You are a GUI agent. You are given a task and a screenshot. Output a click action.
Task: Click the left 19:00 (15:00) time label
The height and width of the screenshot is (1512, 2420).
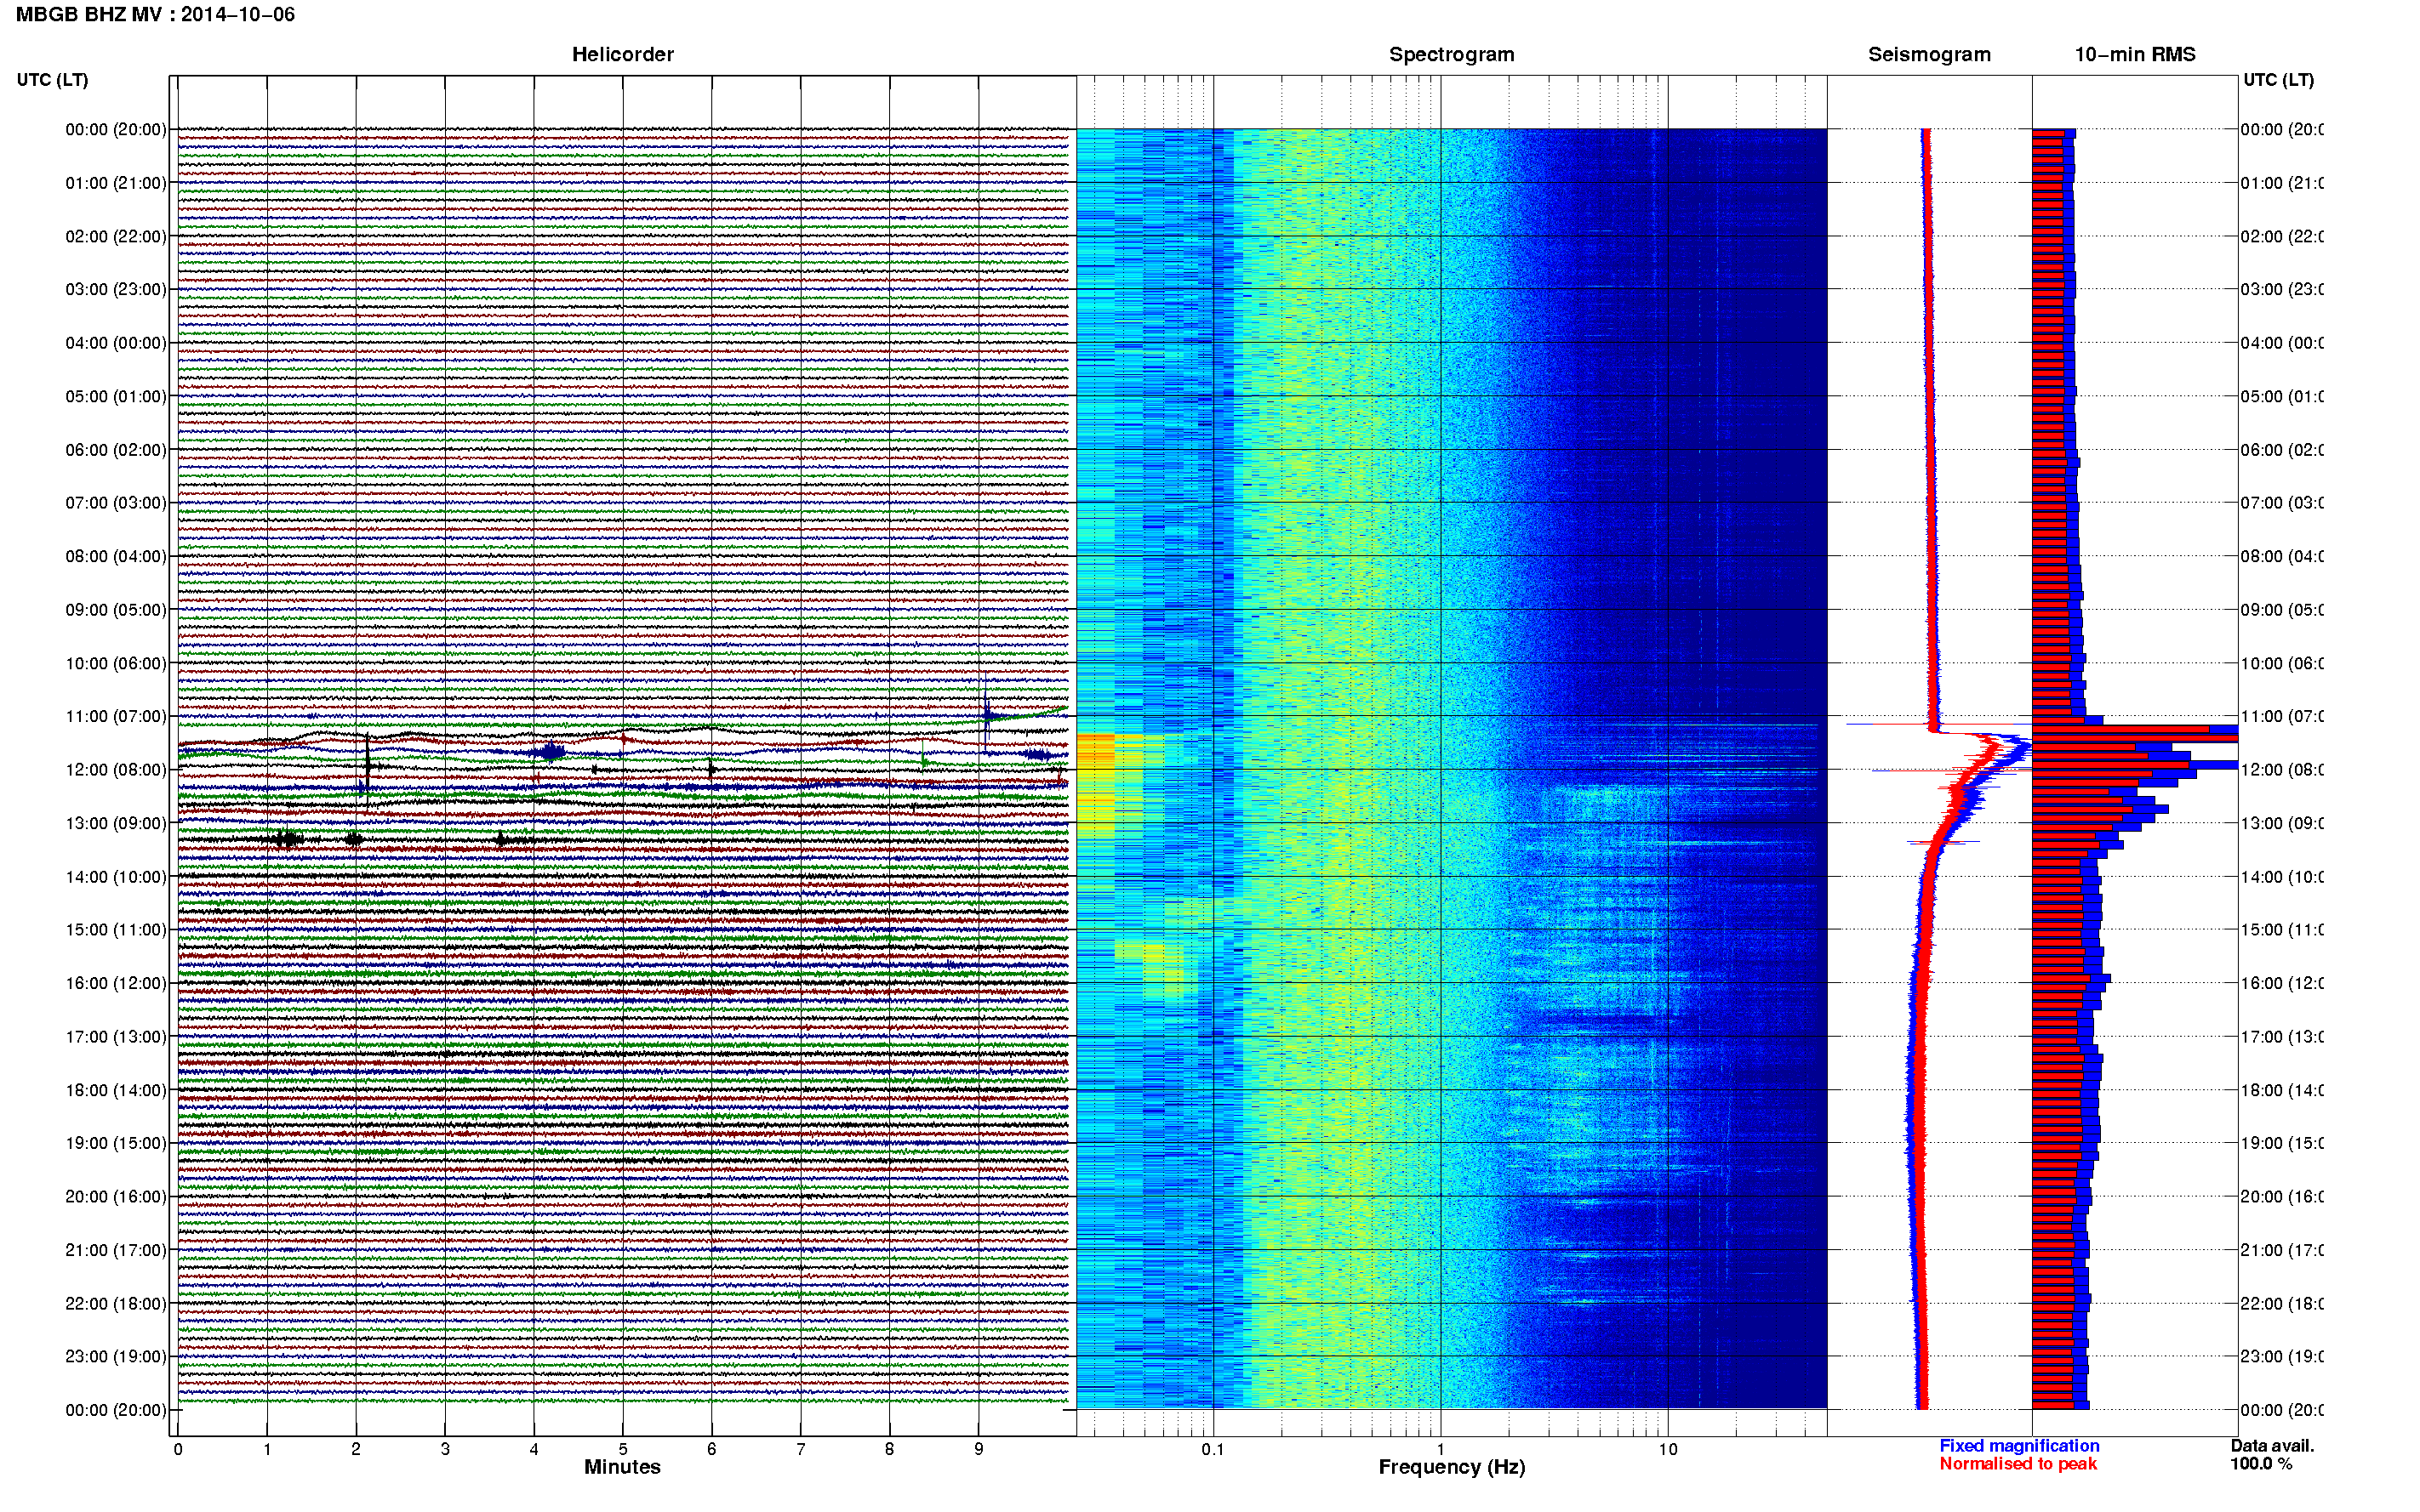pyautogui.click(x=116, y=1143)
